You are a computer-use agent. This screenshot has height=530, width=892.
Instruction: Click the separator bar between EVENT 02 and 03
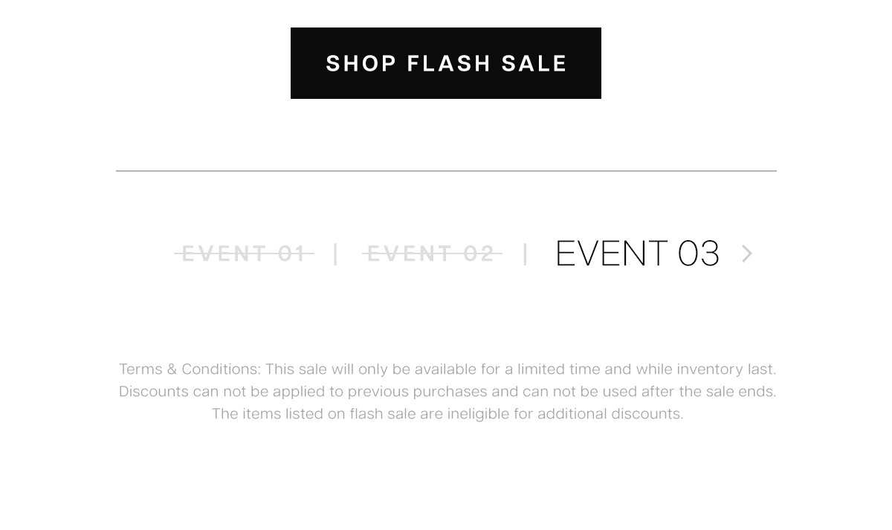[526, 253]
